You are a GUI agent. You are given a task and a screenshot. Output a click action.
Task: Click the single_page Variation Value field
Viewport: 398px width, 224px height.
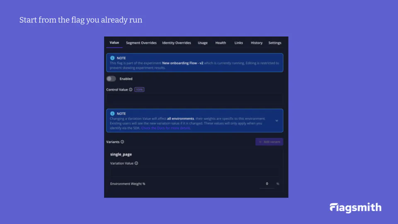point(194,172)
